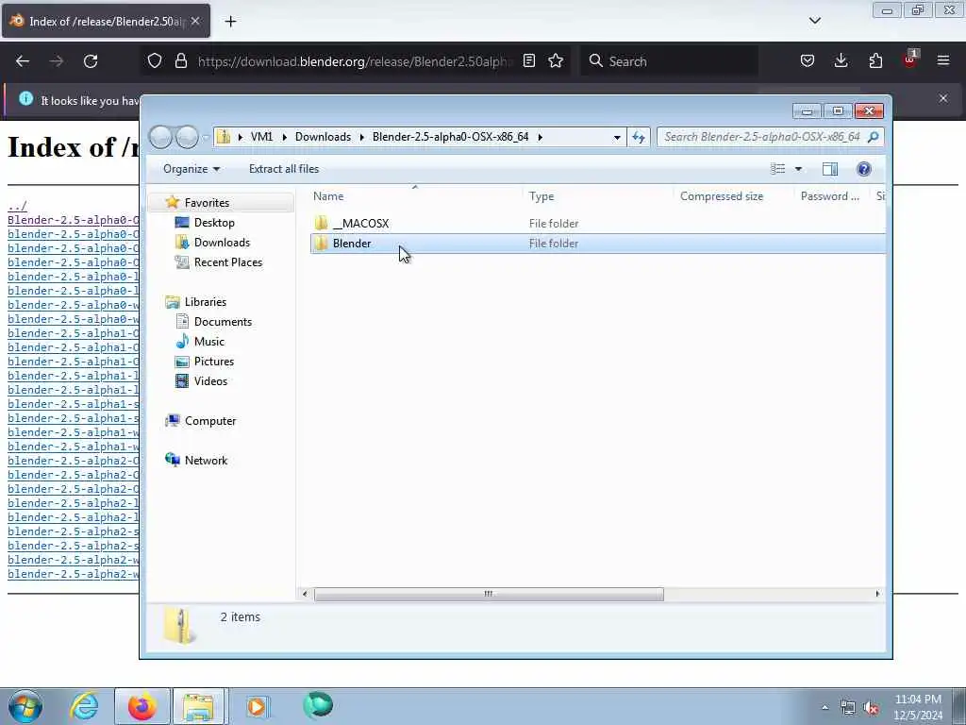Open Firefox downloads panel
Screen dimensions: 966x725
(x=841, y=60)
